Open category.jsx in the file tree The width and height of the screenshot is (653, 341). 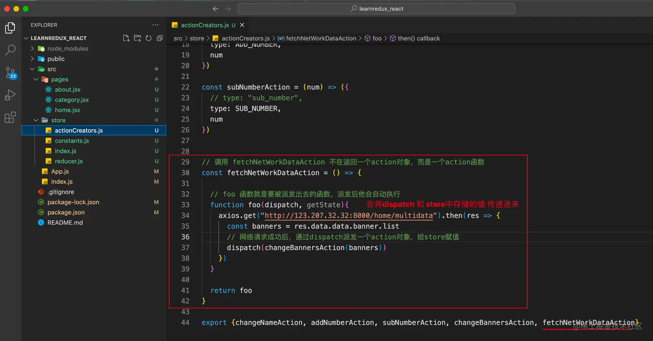[72, 100]
